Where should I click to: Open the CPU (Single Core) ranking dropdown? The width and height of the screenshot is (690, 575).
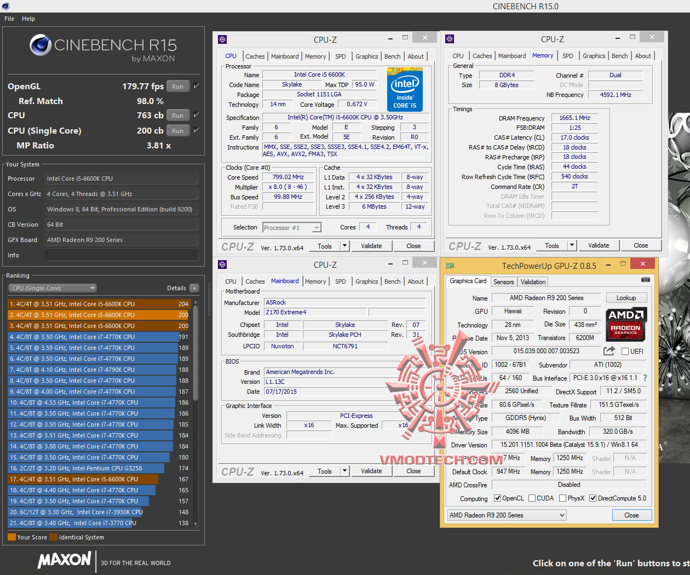(x=53, y=288)
